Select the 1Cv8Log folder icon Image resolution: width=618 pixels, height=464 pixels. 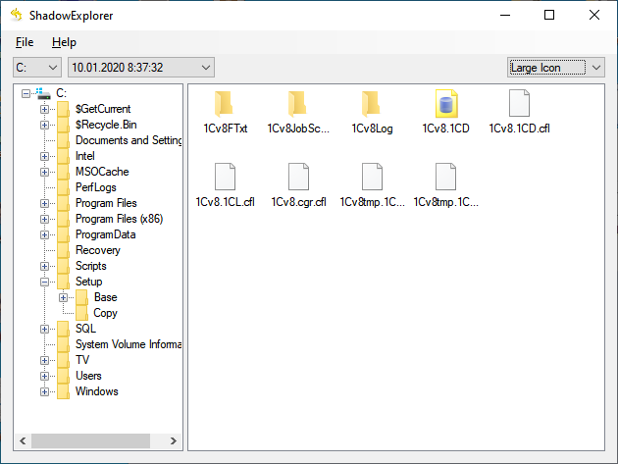(372, 104)
